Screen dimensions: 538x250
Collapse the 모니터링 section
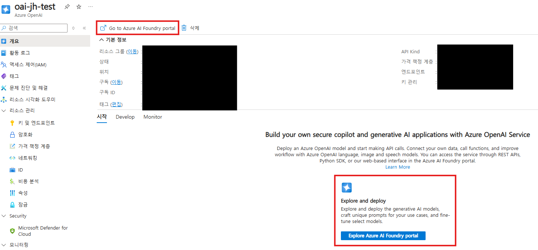click(x=4, y=245)
